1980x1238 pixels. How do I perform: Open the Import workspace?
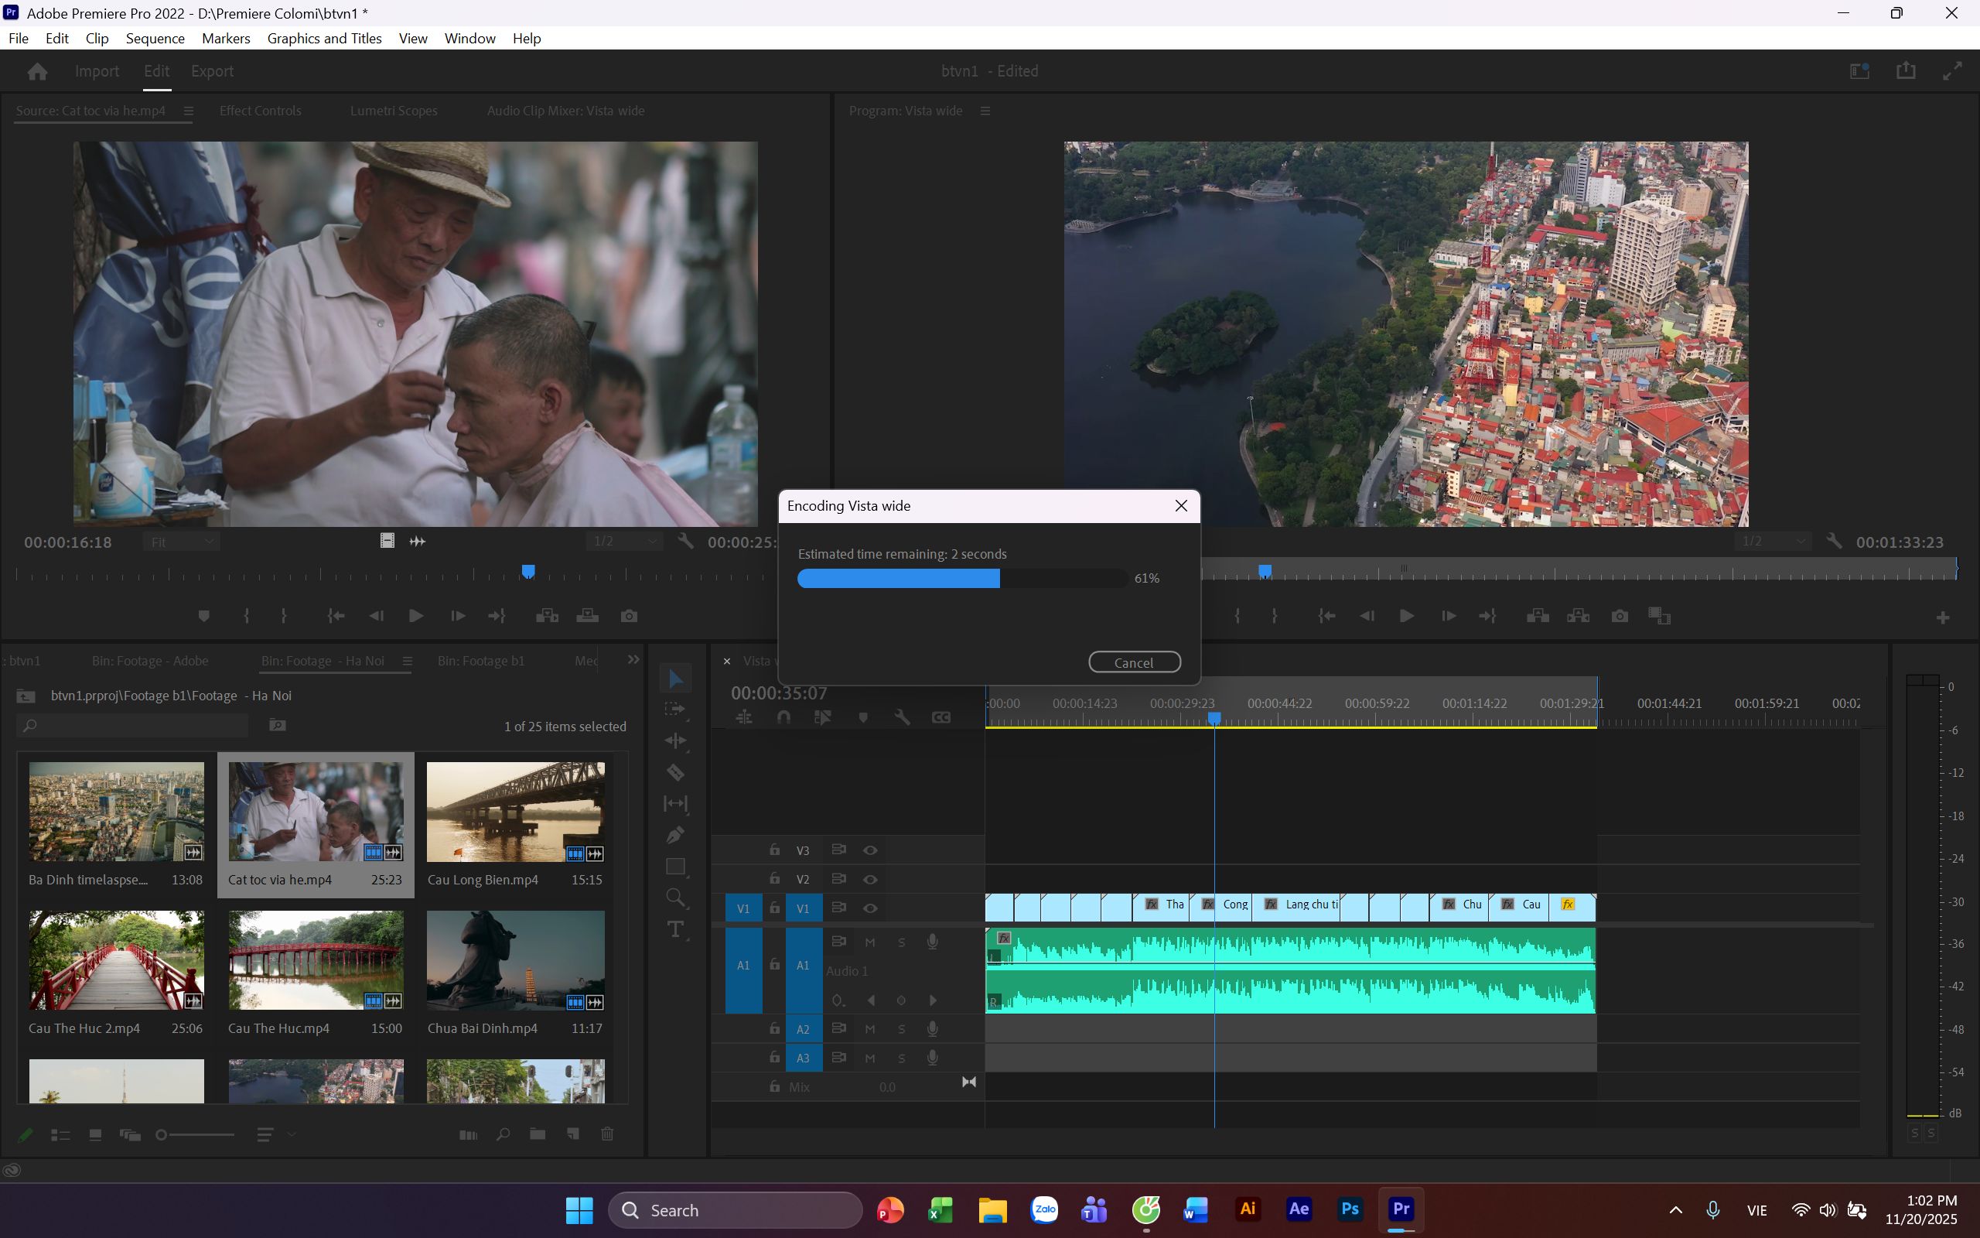pyautogui.click(x=97, y=71)
